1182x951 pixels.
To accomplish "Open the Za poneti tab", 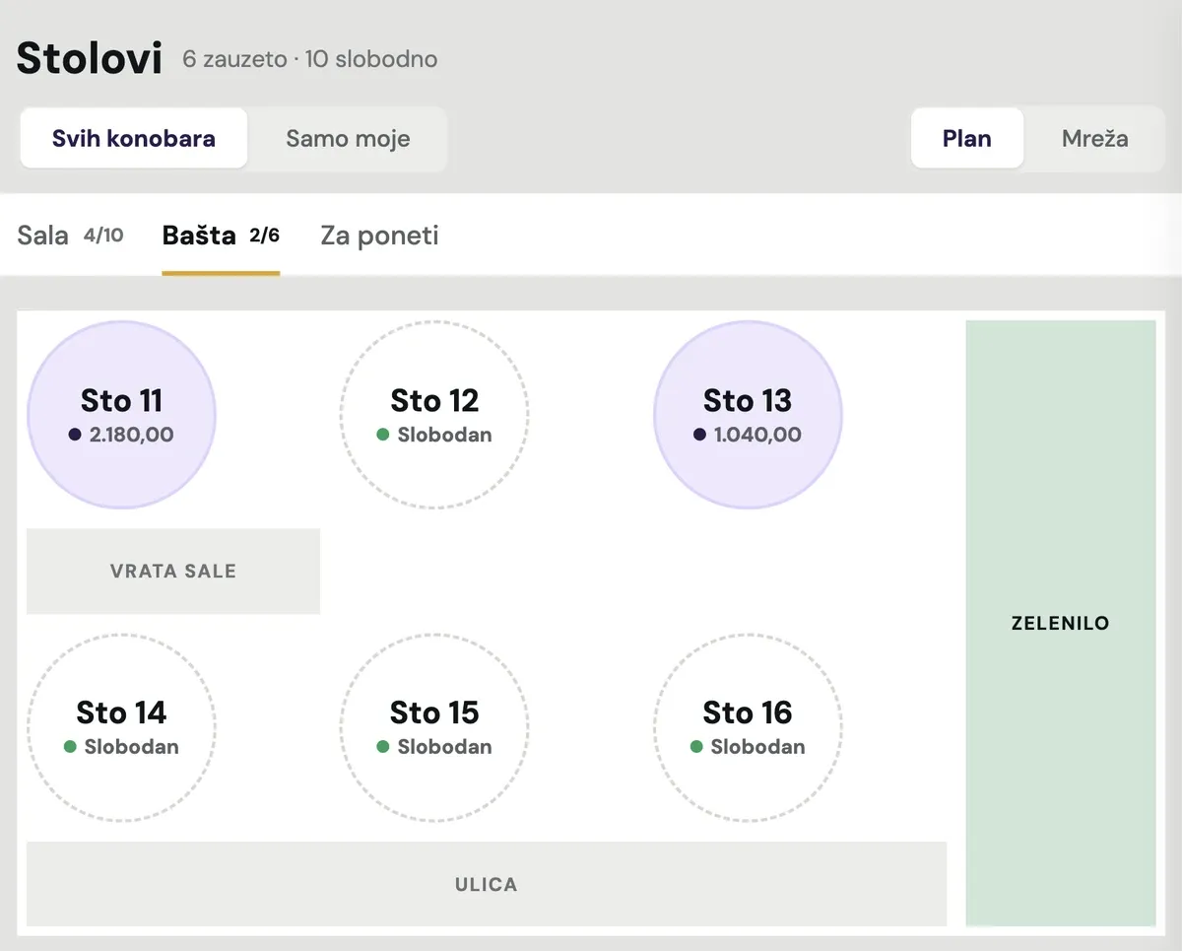I will point(379,236).
